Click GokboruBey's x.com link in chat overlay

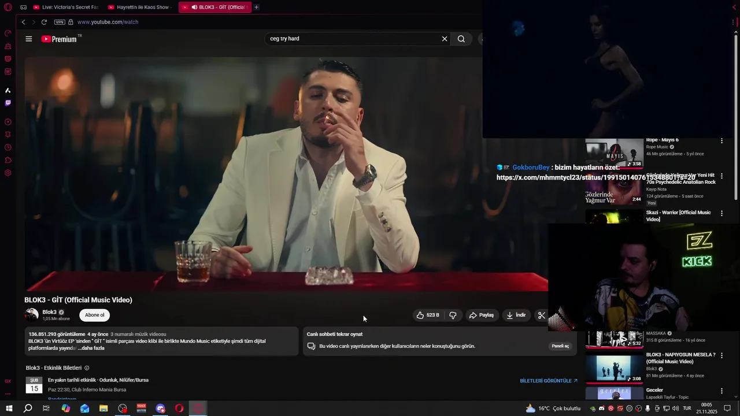(595, 177)
